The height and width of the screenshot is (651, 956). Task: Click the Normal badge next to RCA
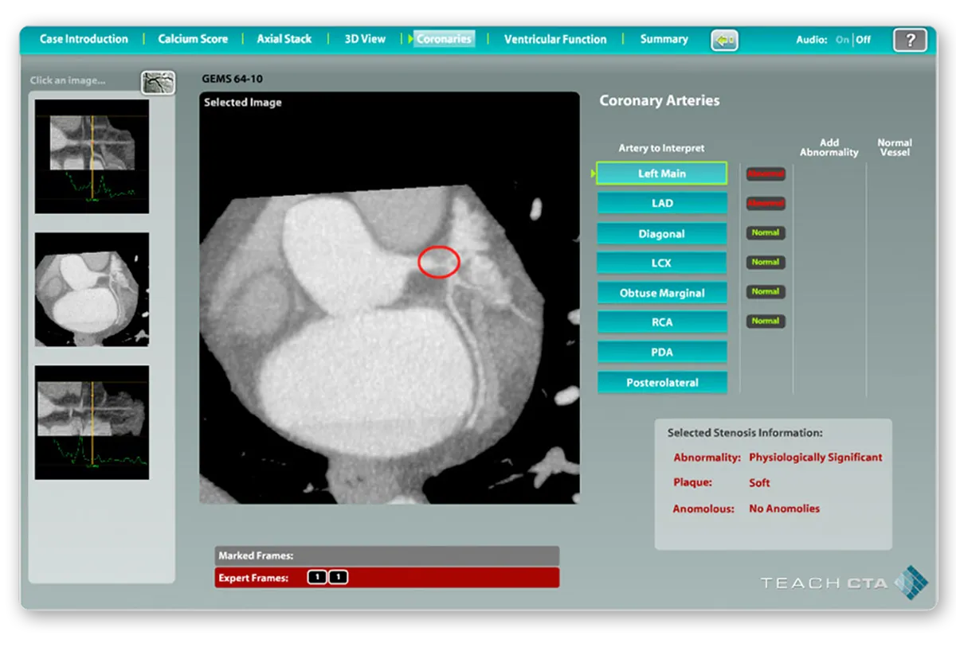(x=765, y=322)
